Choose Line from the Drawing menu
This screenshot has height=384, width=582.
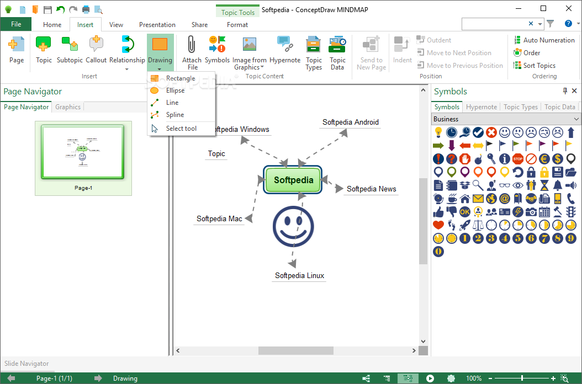(x=182, y=103)
